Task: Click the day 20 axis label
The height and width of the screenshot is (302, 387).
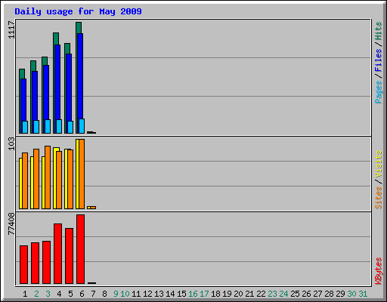Action: [x=238, y=294]
